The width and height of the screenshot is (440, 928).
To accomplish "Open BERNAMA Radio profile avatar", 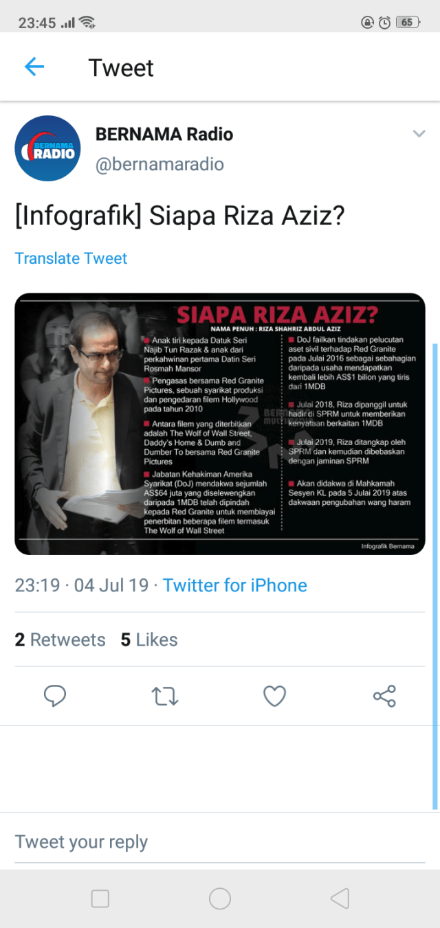I will [47, 148].
